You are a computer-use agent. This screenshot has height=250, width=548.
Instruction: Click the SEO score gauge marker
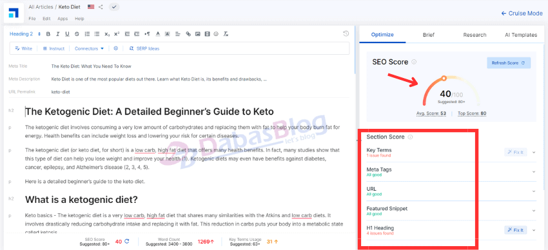coord(444,79)
